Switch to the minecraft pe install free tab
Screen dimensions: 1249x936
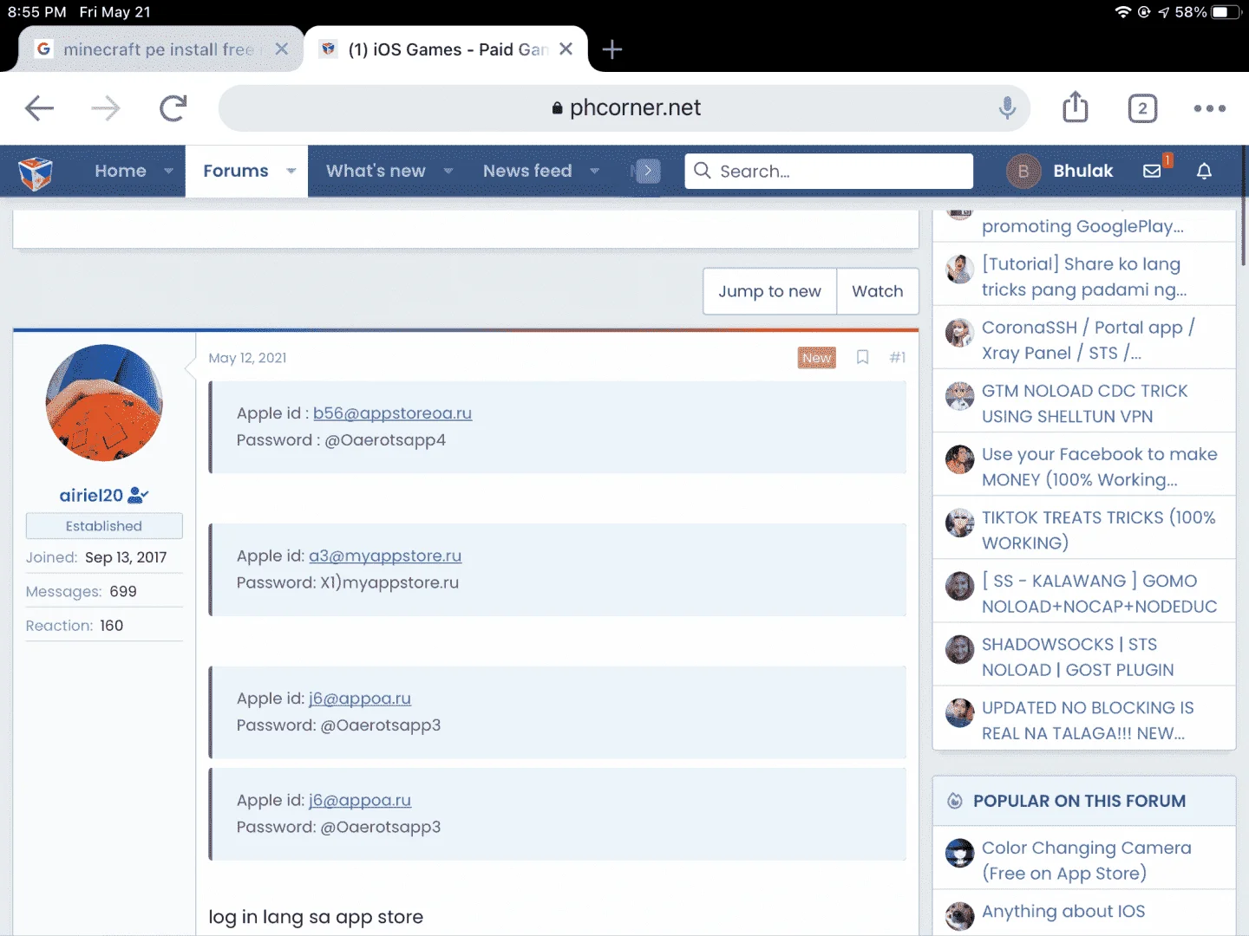(x=159, y=49)
